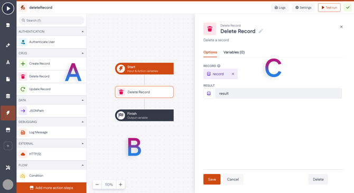Collapse the FLOW section

click(82, 165)
